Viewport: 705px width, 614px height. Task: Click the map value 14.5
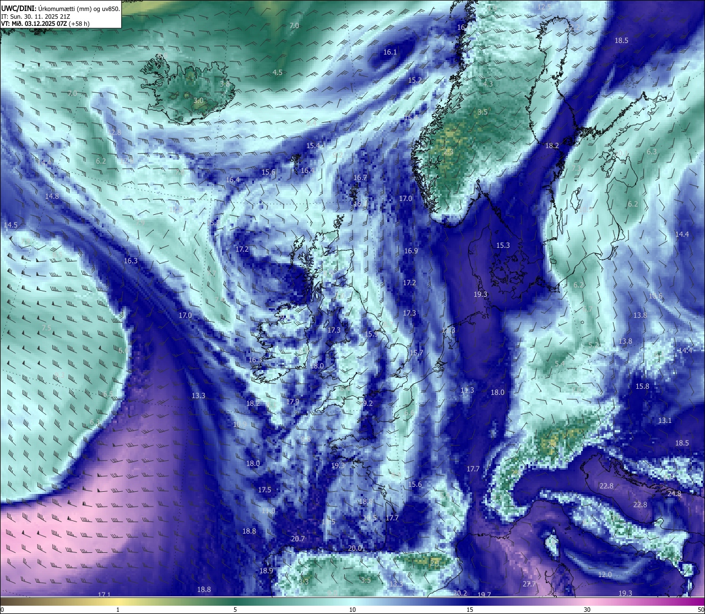10,225
